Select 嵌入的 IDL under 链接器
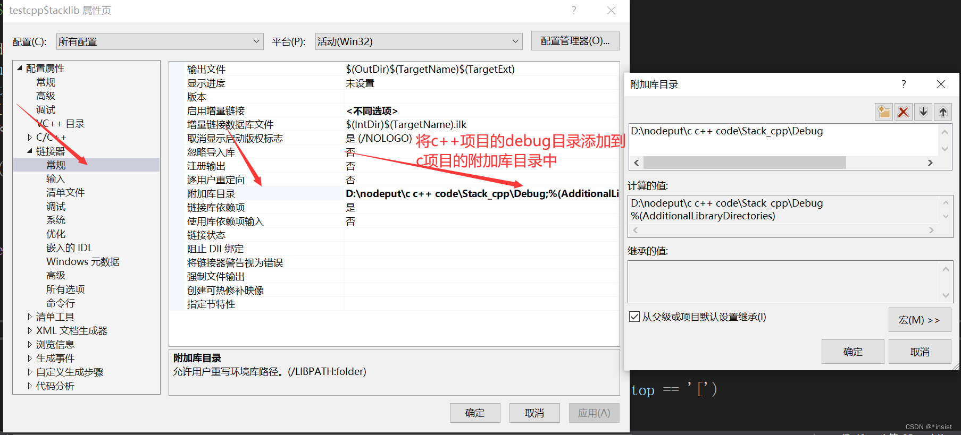 tap(69, 248)
